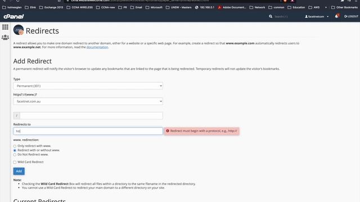
Task: Click the cPanel logo
Action: coord(13,16)
